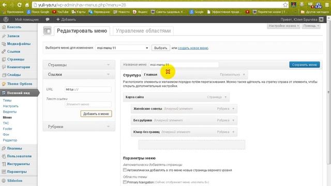This screenshot has width=331, height=186.
Task: Click the browser back arrow
Action: point(4,5)
